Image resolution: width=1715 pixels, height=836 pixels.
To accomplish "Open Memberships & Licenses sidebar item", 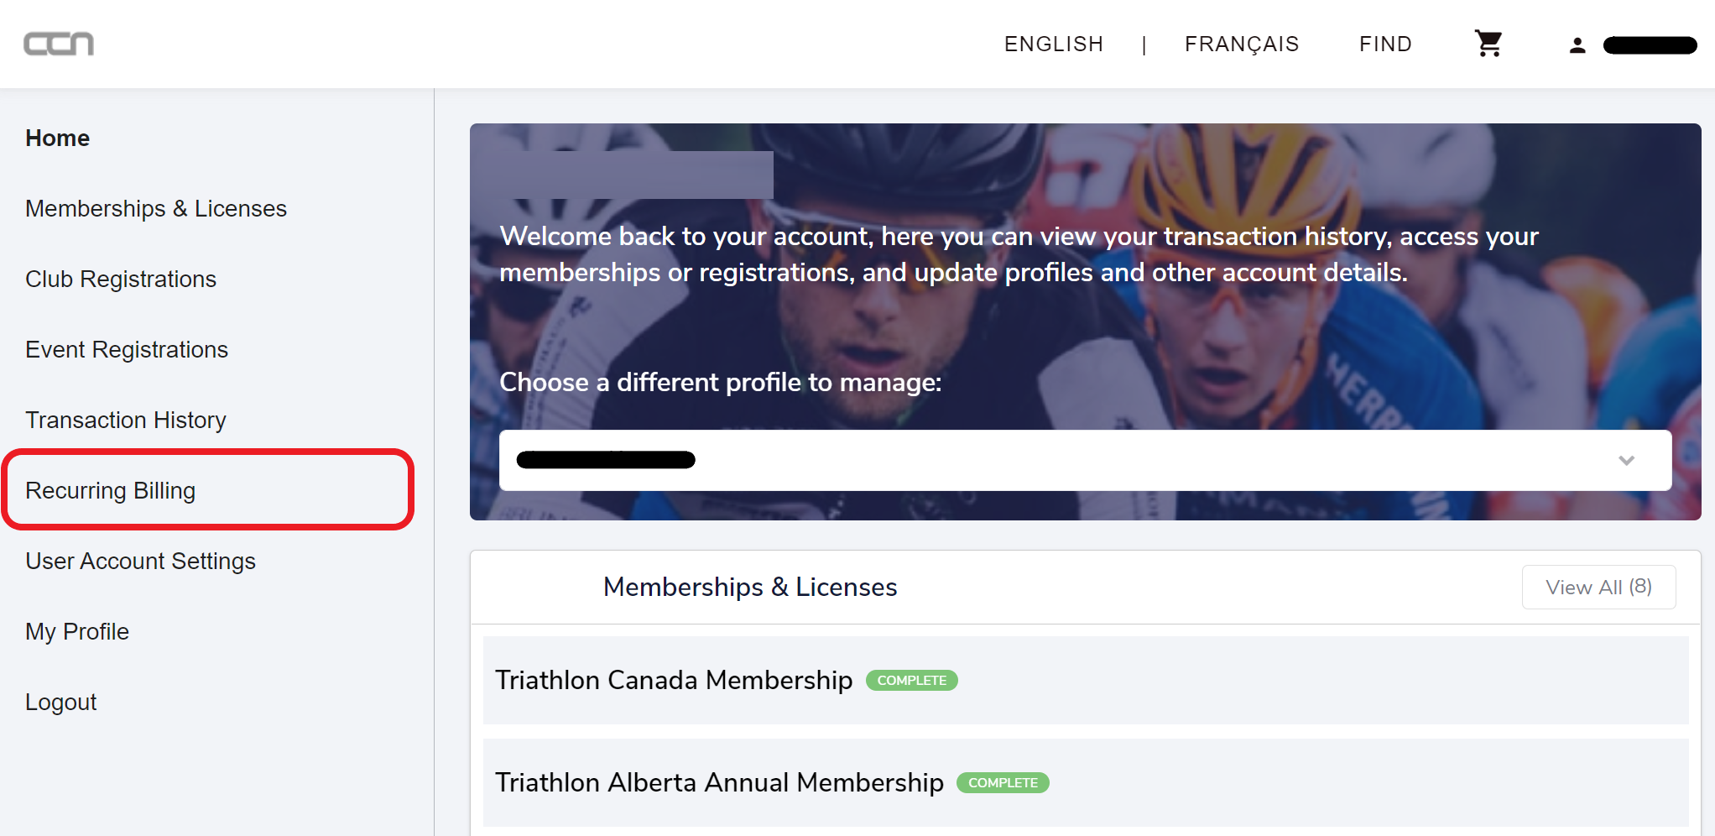I will [156, 208].
